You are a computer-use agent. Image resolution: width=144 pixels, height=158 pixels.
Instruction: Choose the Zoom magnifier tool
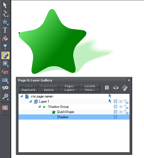[x=5, y=97]
